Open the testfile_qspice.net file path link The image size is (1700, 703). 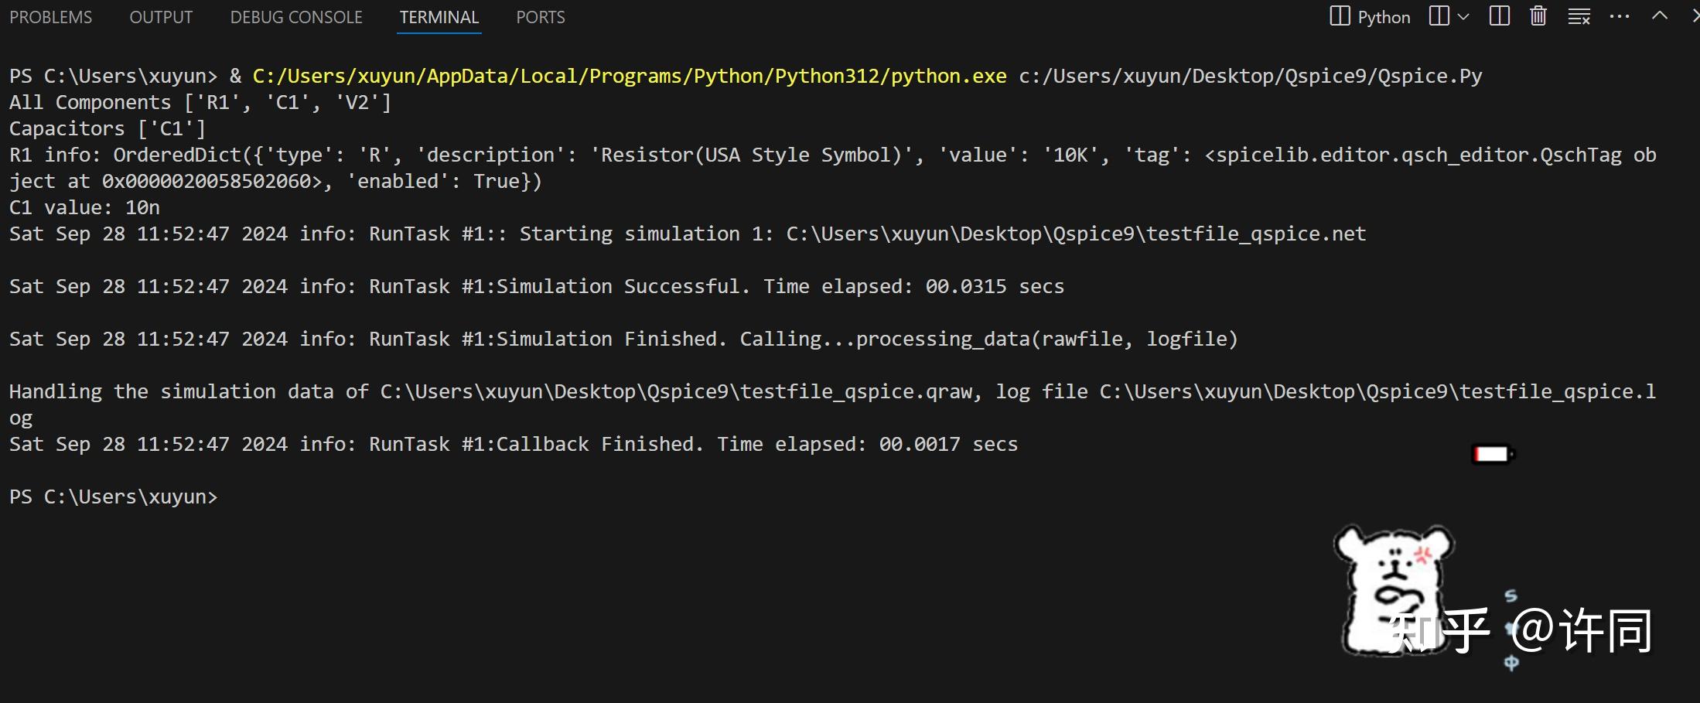point(1076,234)
